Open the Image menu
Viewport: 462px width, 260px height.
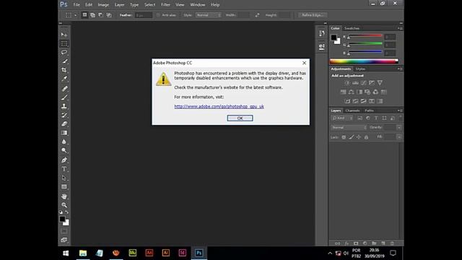pos(103,5)
